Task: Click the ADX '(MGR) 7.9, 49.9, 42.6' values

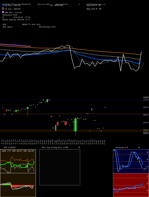Action: (31, 24)
